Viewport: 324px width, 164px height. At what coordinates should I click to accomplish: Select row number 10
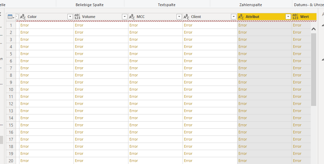tap(11, 89)
